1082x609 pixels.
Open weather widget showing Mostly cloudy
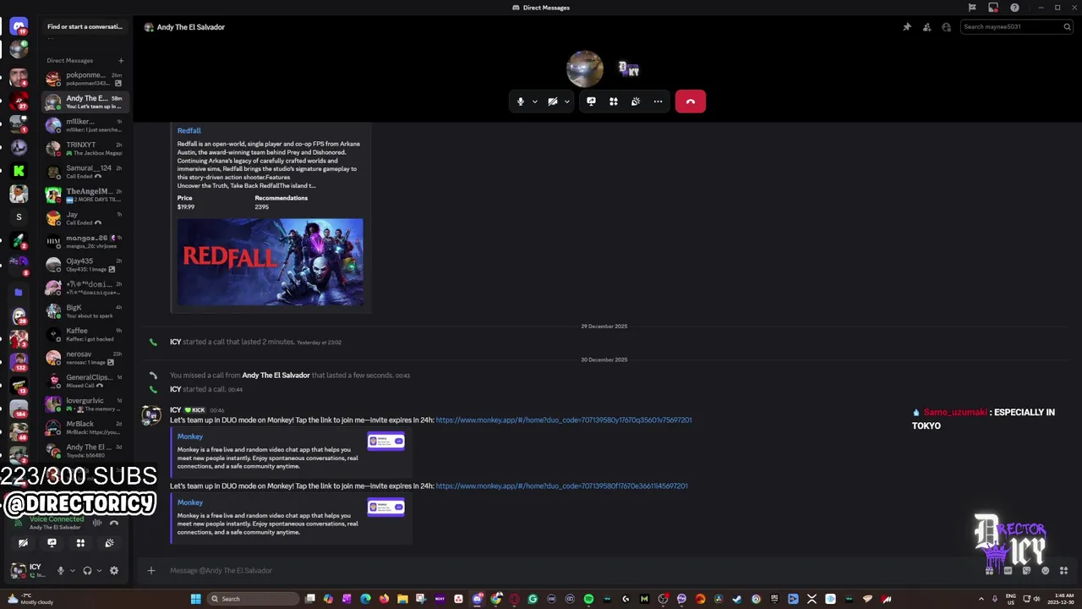click(30, 599)
